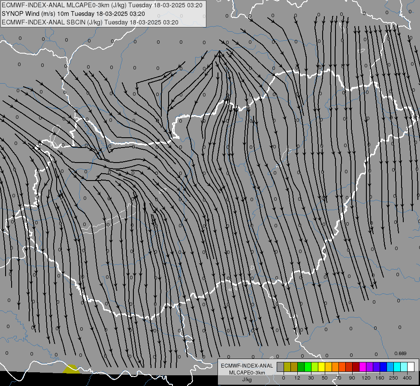Click the legend scale value 90
420x386 pixels.
(352, 378)
